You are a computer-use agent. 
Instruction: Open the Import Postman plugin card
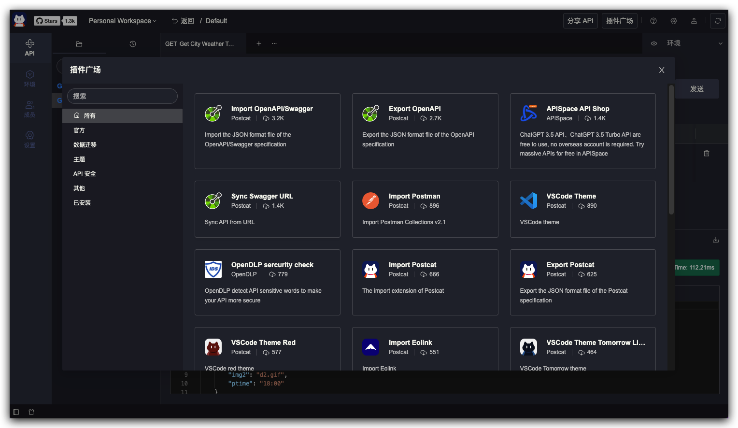(x=425, y=209)
